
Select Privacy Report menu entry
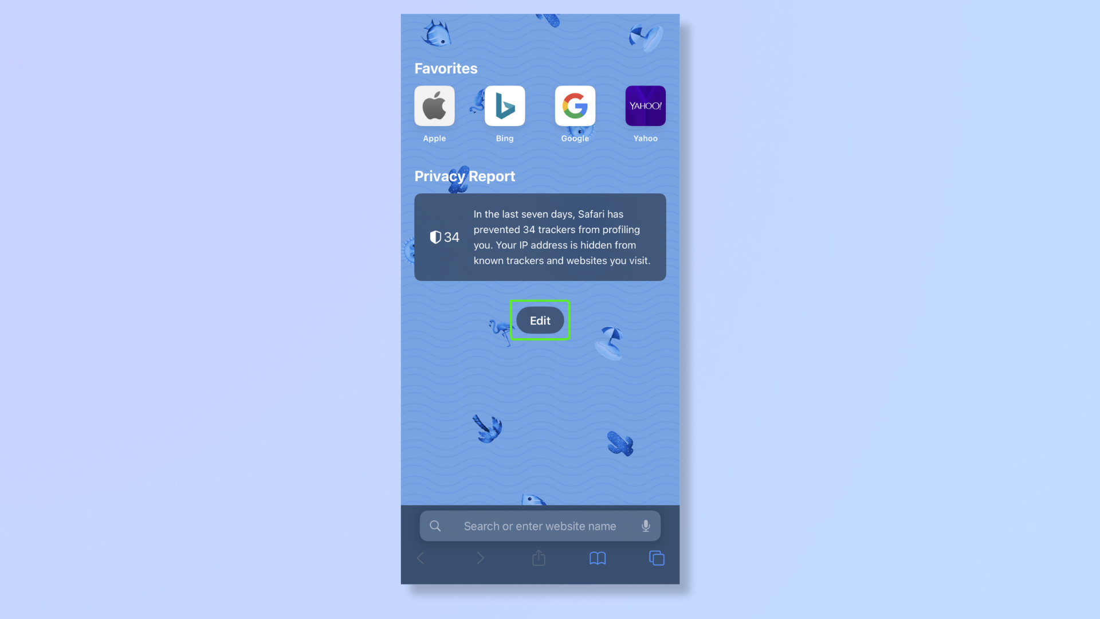click(465, 175)
